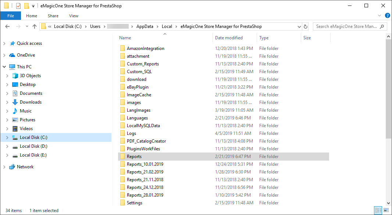Expand Quick access in navigation pane

pos(4,43)
